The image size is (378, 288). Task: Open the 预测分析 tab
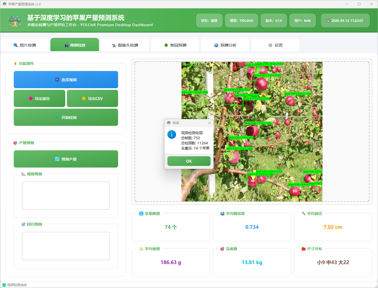[225, 45]
